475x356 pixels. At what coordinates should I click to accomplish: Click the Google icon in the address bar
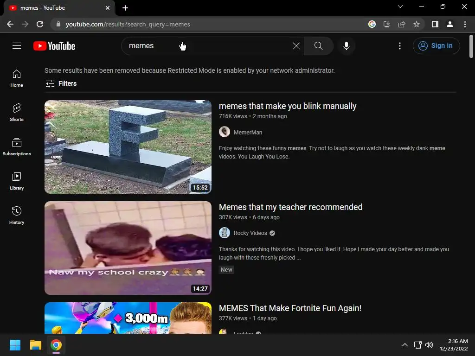pos(372,24)
